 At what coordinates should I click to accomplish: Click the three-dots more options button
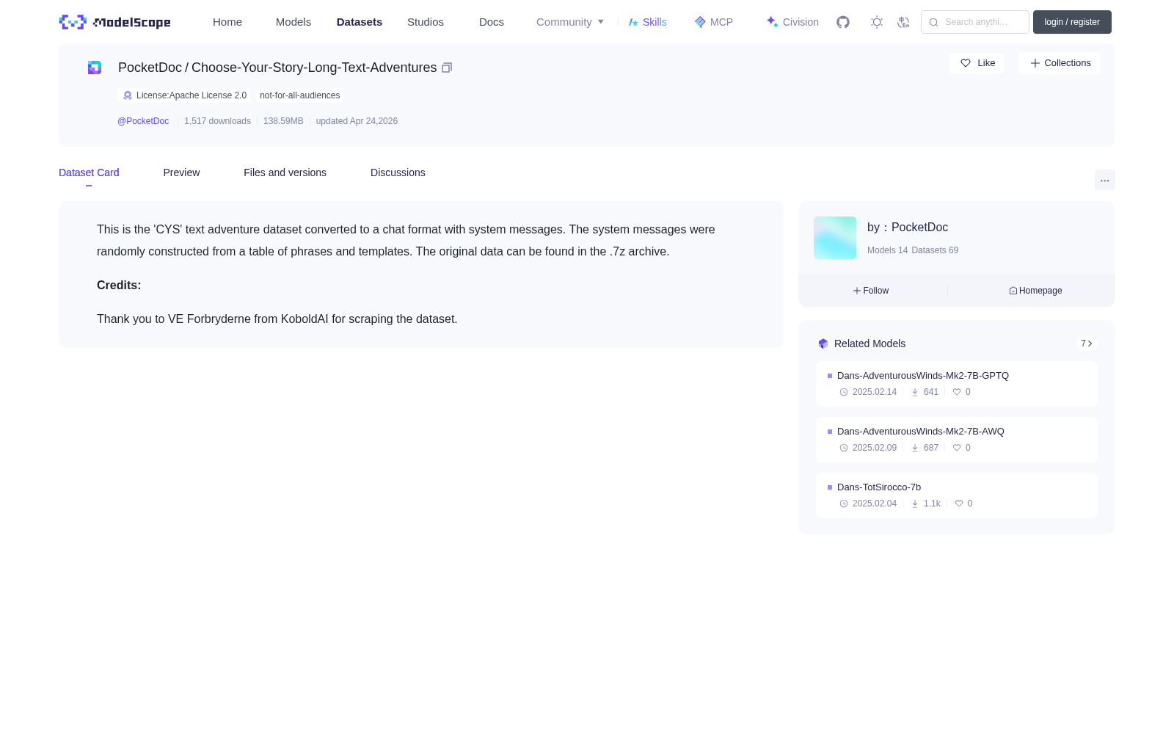coord(1105,180)
